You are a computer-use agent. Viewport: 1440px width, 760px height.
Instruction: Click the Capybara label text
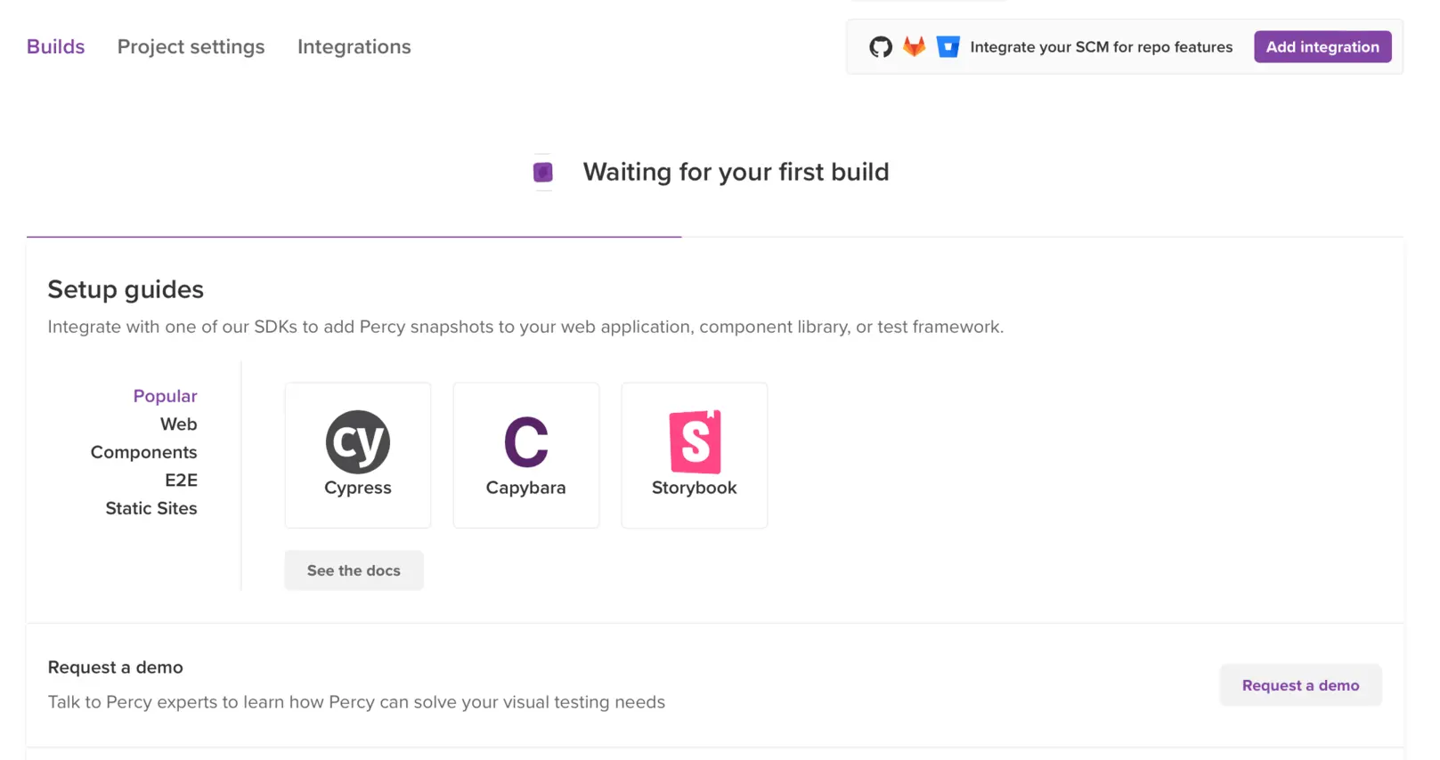pos(526,488)
